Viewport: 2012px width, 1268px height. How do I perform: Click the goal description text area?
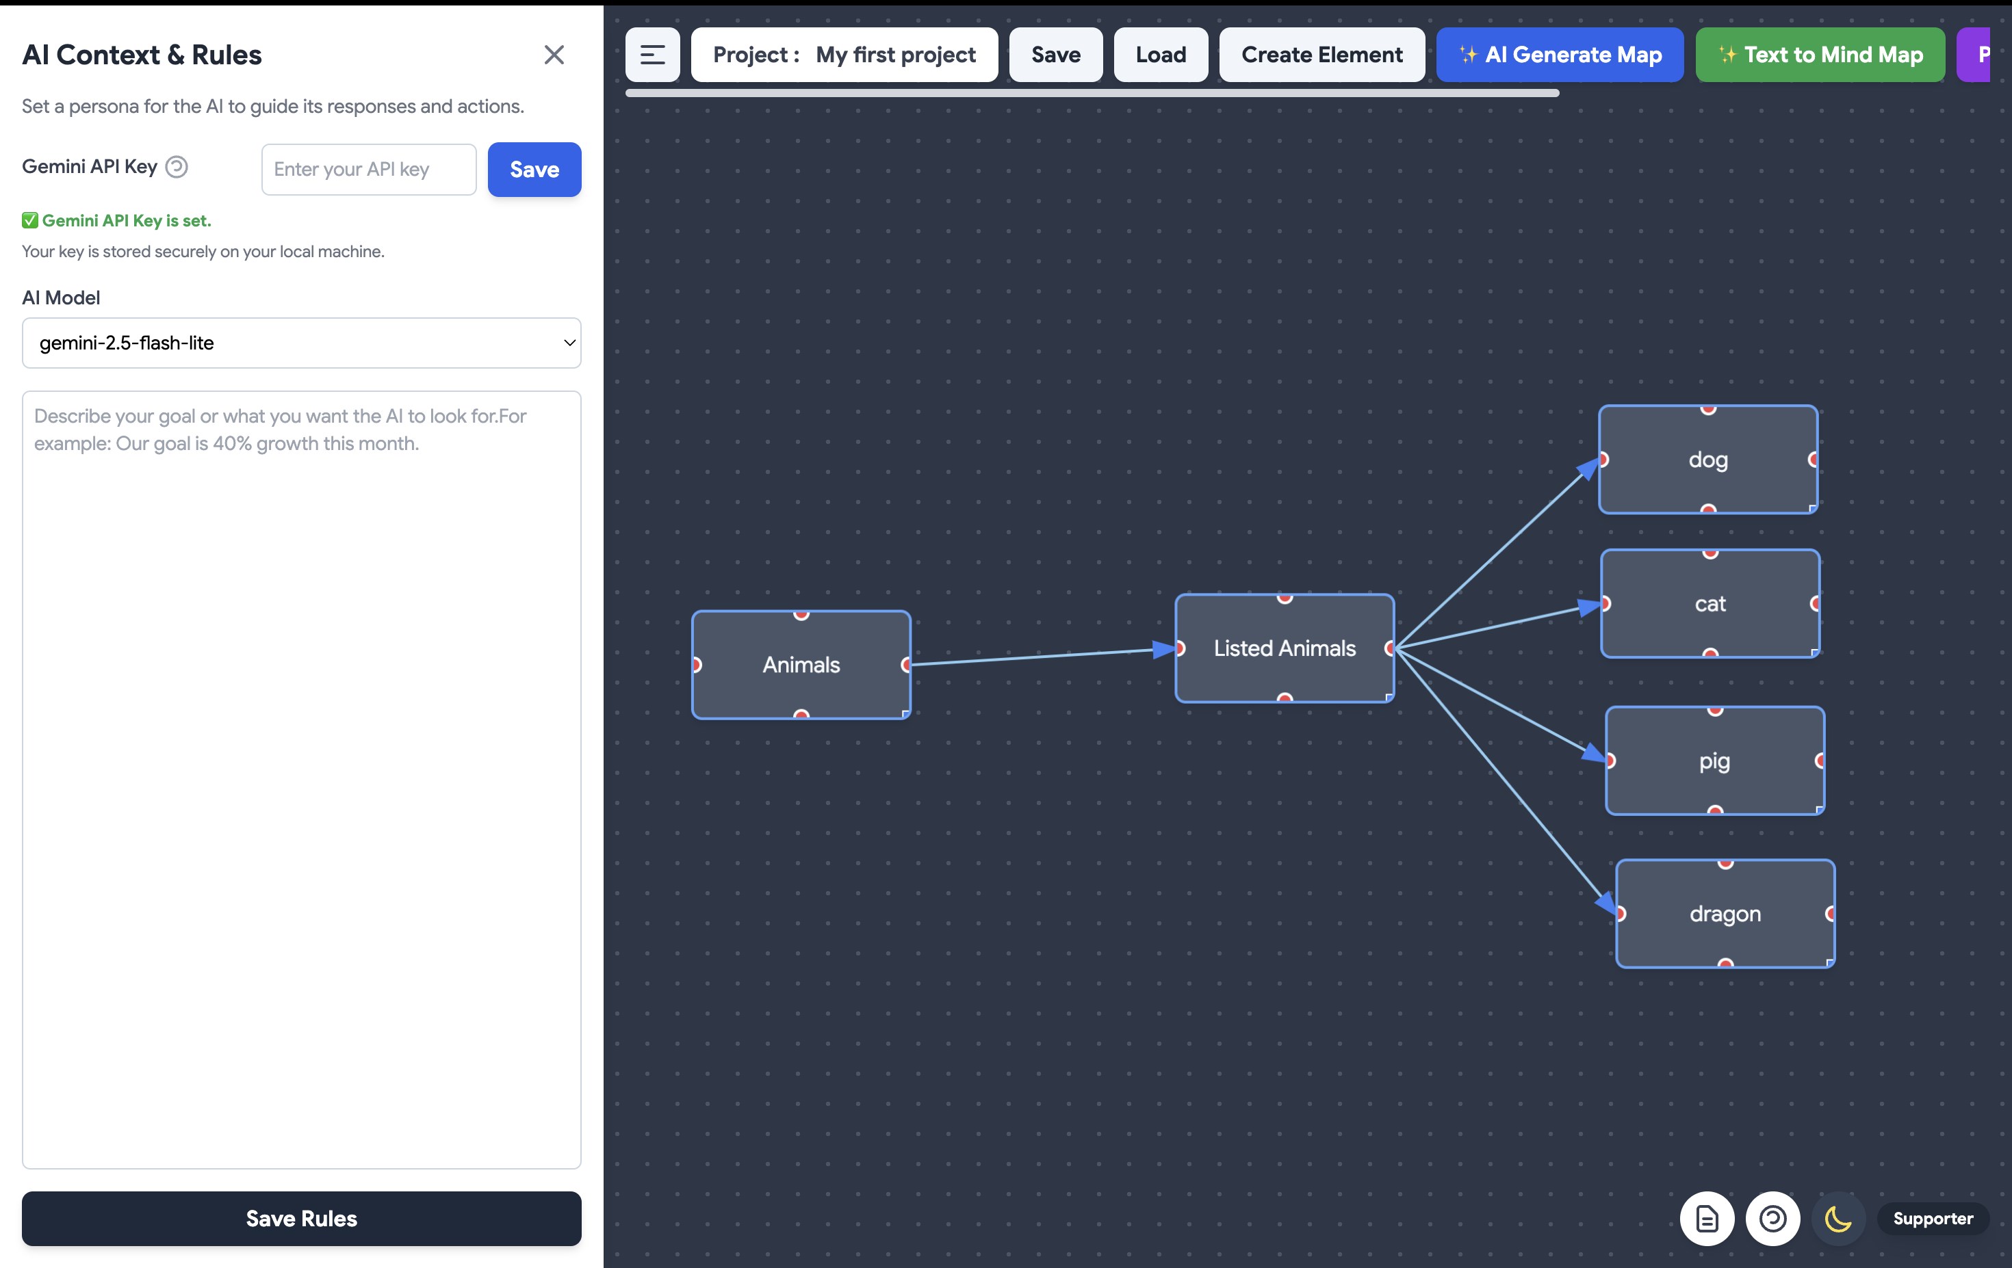click(x=302, y=780)
